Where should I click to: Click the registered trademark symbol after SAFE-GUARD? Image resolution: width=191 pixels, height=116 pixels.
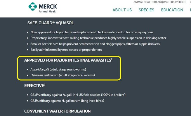click(53, 22)
